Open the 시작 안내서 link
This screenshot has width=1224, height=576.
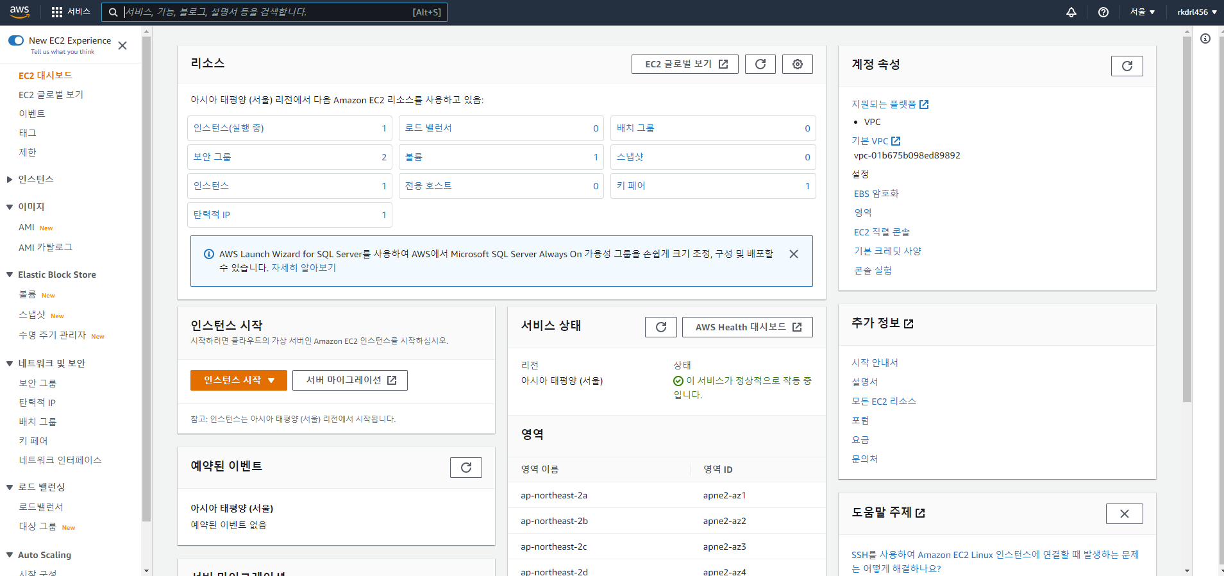[x=875, y=363]
